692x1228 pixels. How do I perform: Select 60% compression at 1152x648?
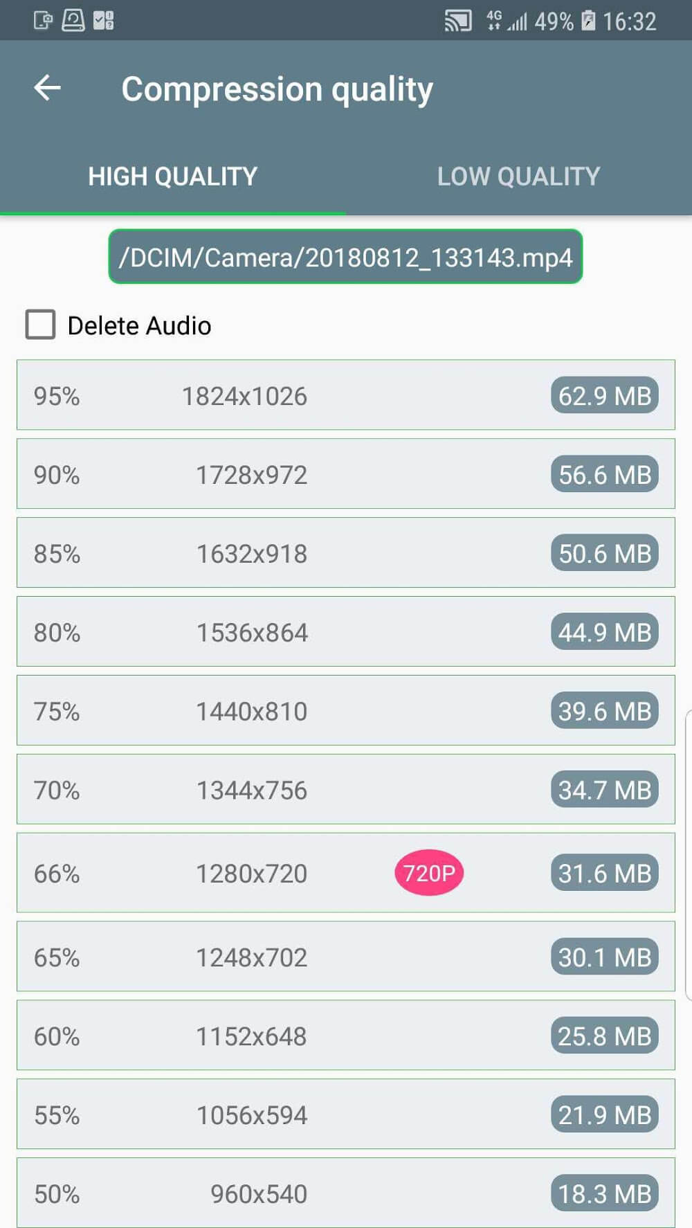coord(345,1036)
